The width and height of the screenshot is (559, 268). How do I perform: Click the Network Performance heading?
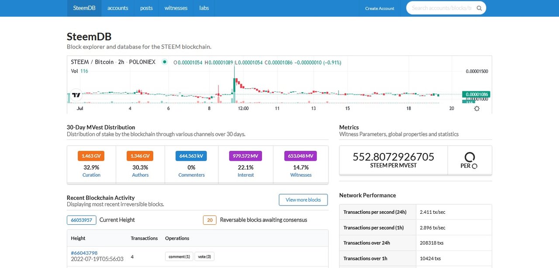coord(368,195)
